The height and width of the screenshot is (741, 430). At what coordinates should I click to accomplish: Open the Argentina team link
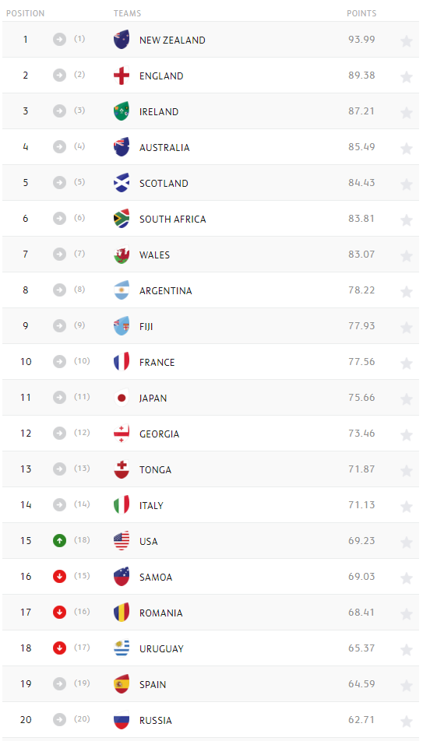[166, 290]
